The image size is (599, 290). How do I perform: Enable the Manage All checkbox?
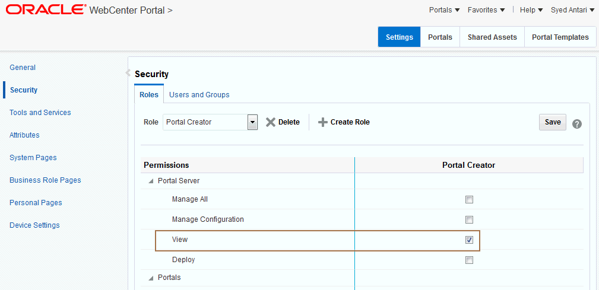(x=469, y=199)
